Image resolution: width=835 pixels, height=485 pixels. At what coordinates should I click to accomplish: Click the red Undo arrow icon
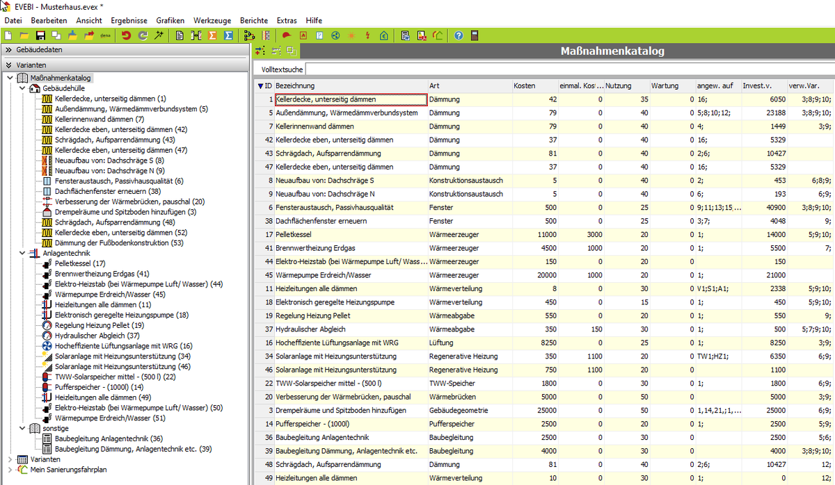[x=127, y=35]
